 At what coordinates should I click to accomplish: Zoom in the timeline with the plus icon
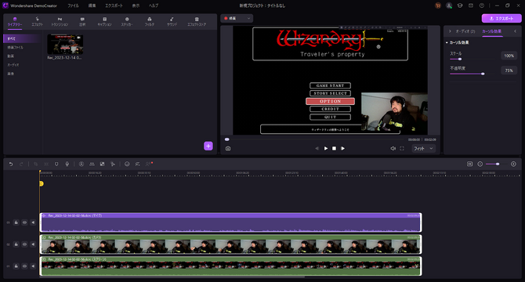513,164
